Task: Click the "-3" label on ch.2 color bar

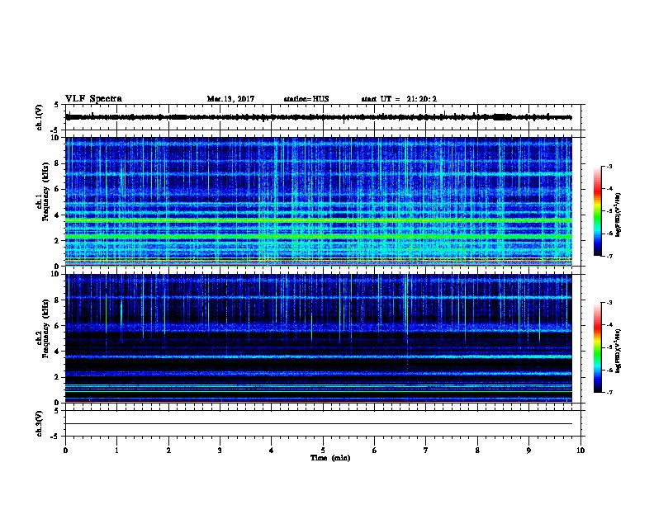Action: pos(609,303)
